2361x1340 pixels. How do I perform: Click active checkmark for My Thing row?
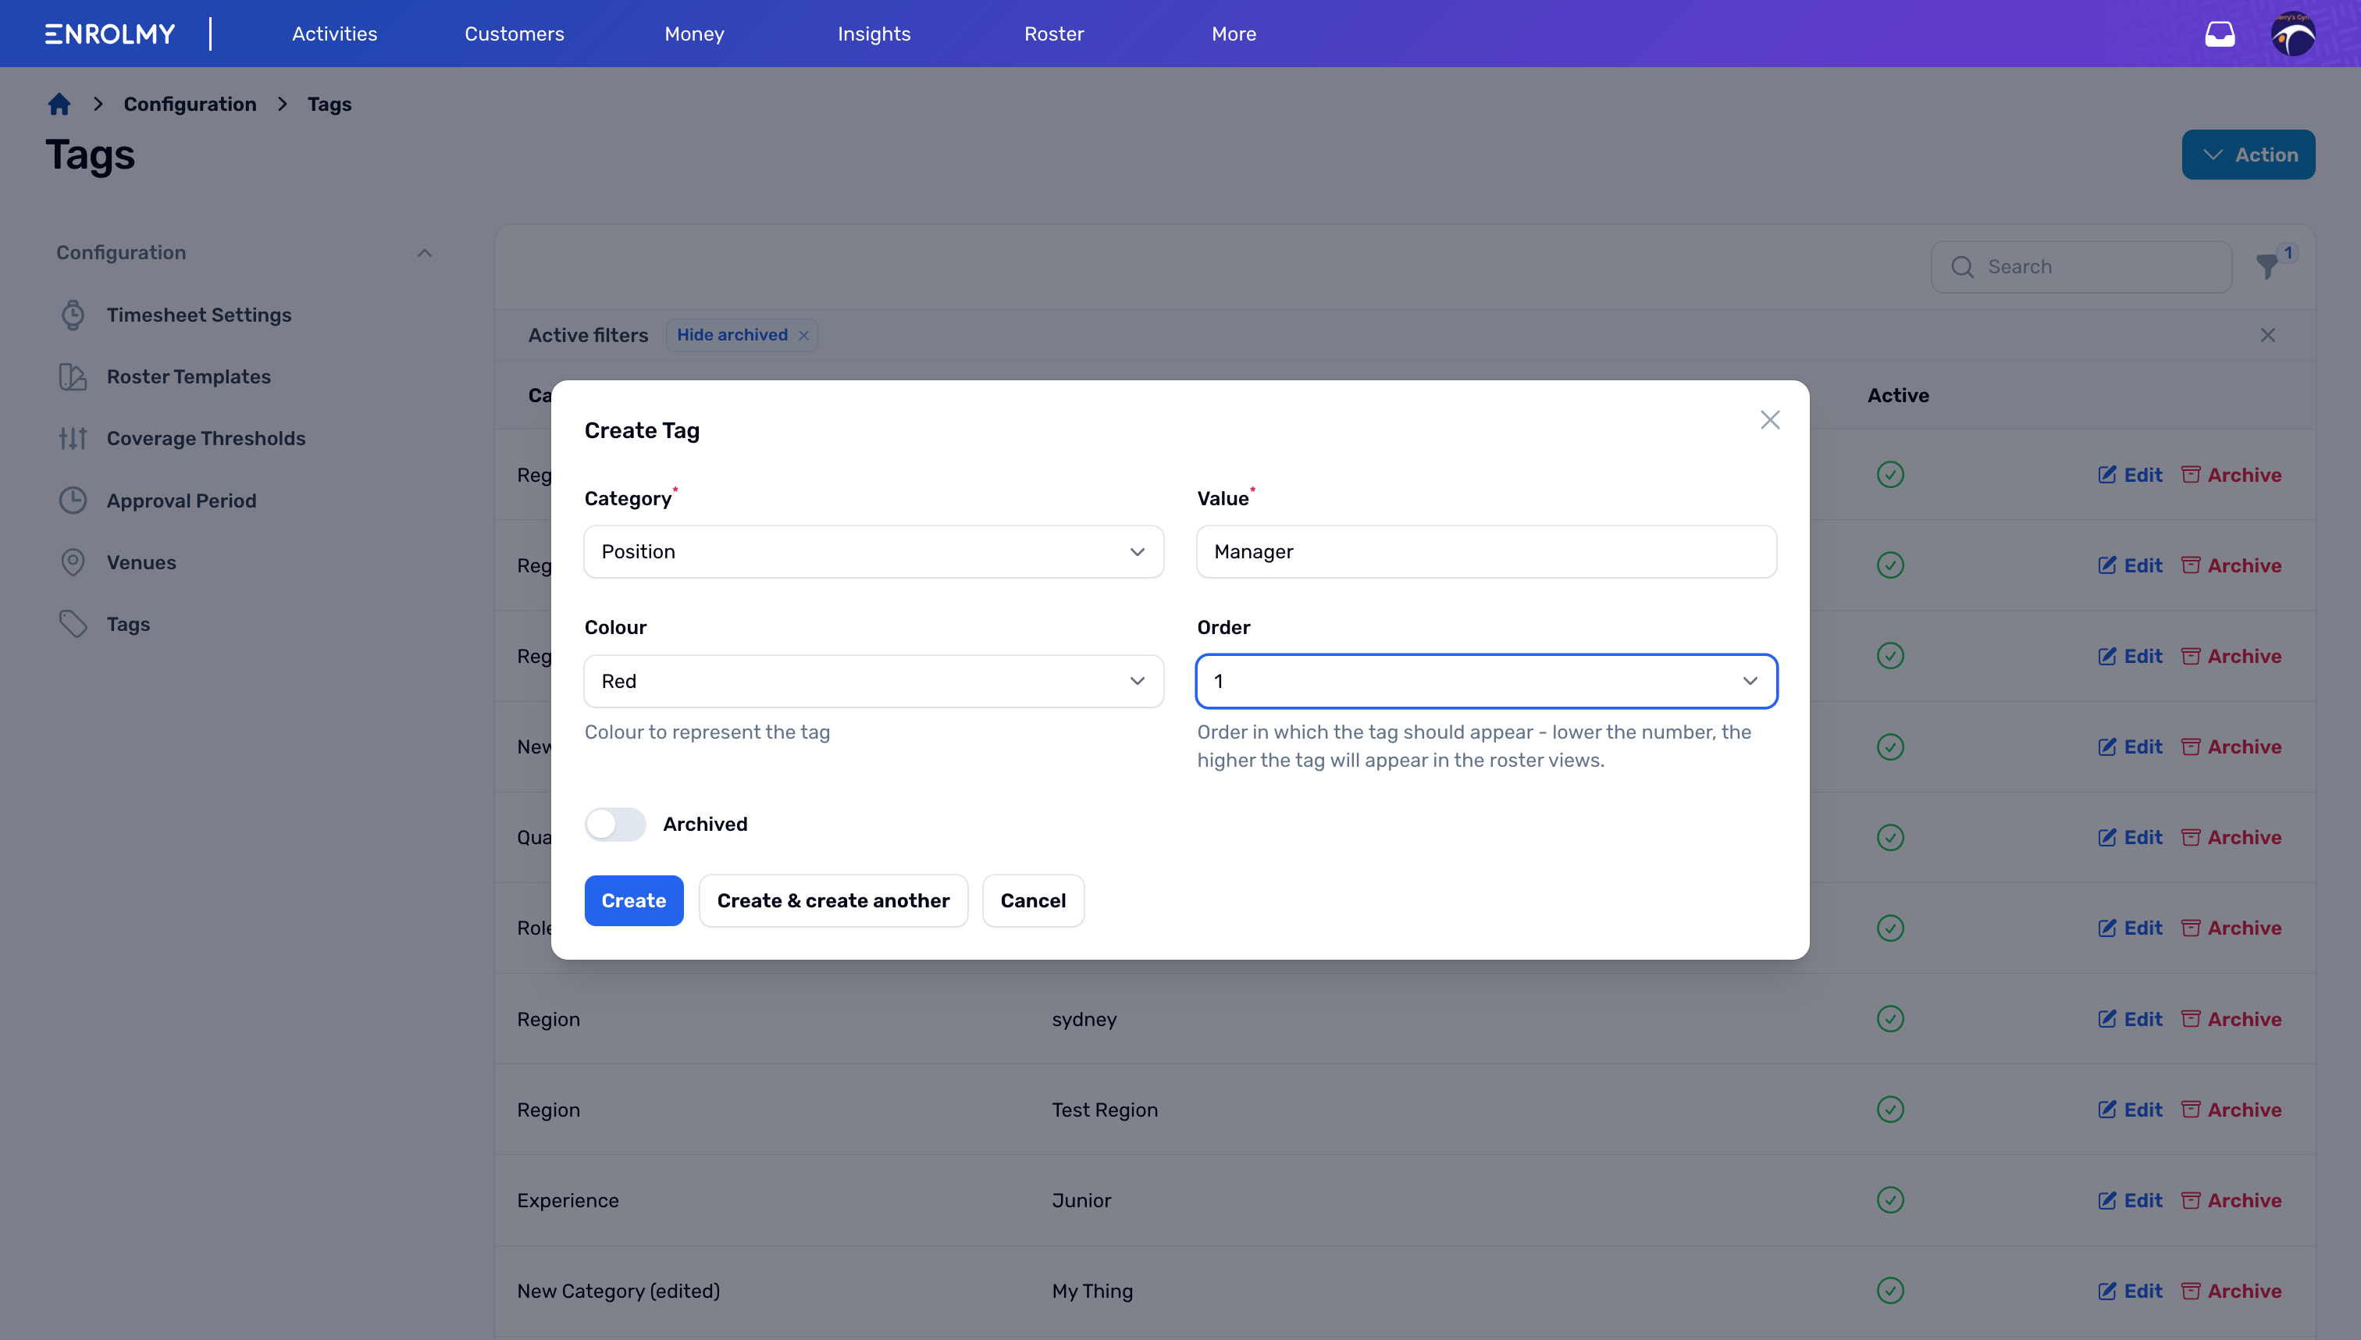pyautogui.click(x=1890, y=1290)
